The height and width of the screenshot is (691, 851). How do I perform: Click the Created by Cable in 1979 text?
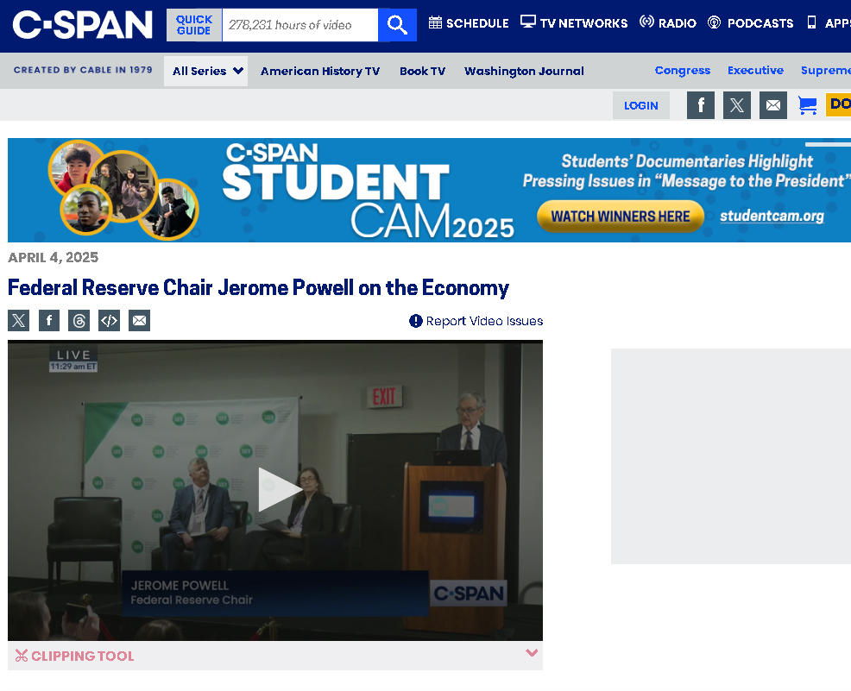click(83, 70)
